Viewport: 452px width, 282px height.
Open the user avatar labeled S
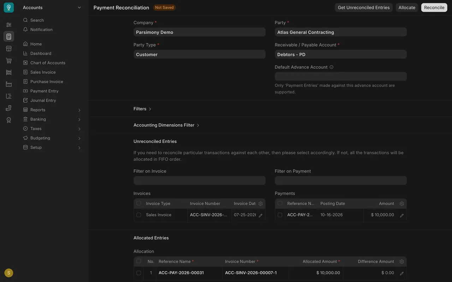coord(9,273)
